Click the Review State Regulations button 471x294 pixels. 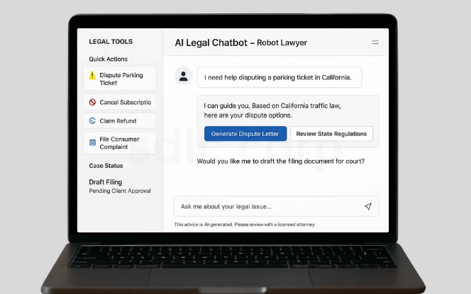click(331, 134)
